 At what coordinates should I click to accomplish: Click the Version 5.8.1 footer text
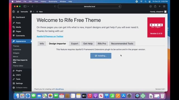(x=160, y=89)
